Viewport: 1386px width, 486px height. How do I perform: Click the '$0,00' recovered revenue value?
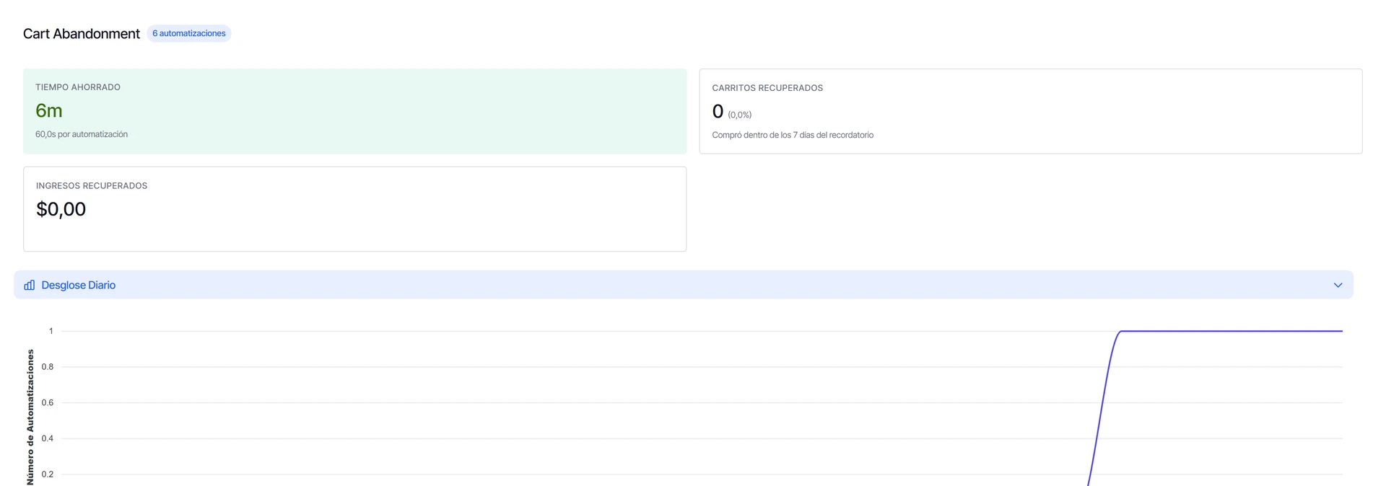point(61,209)
